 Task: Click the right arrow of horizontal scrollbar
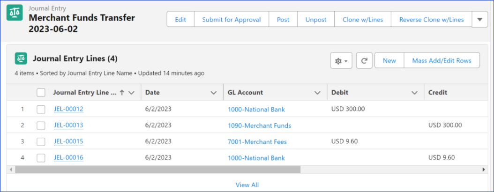(484, 169)
